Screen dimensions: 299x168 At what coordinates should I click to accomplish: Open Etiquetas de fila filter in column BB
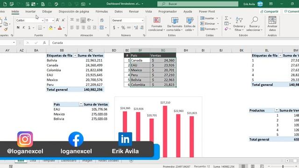tap(75, 56)
